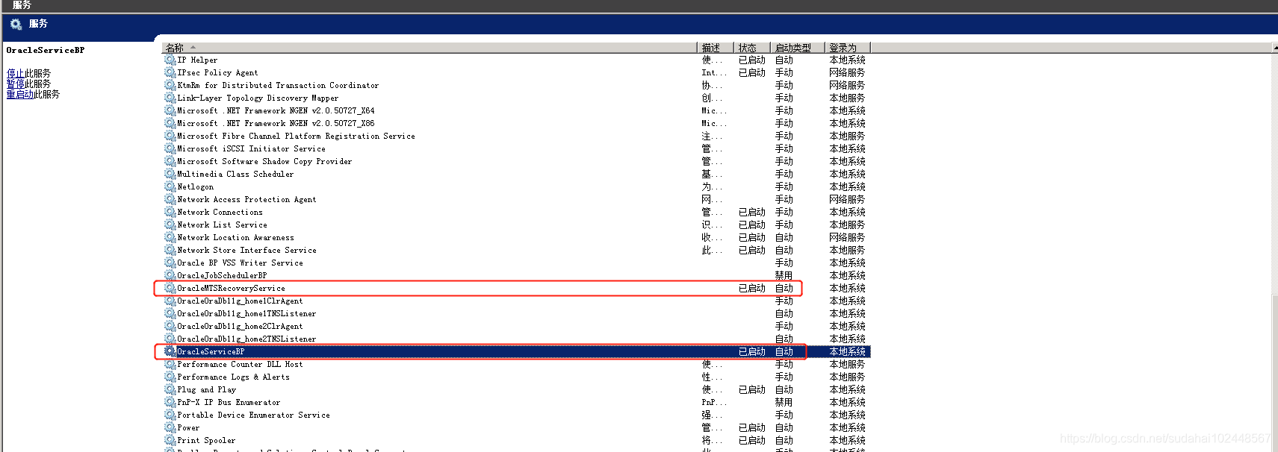Click the Network Access Protection Agent icon
Viewport: 1278px width, 452px height.
pyautogui.click(x=170, y=199)
